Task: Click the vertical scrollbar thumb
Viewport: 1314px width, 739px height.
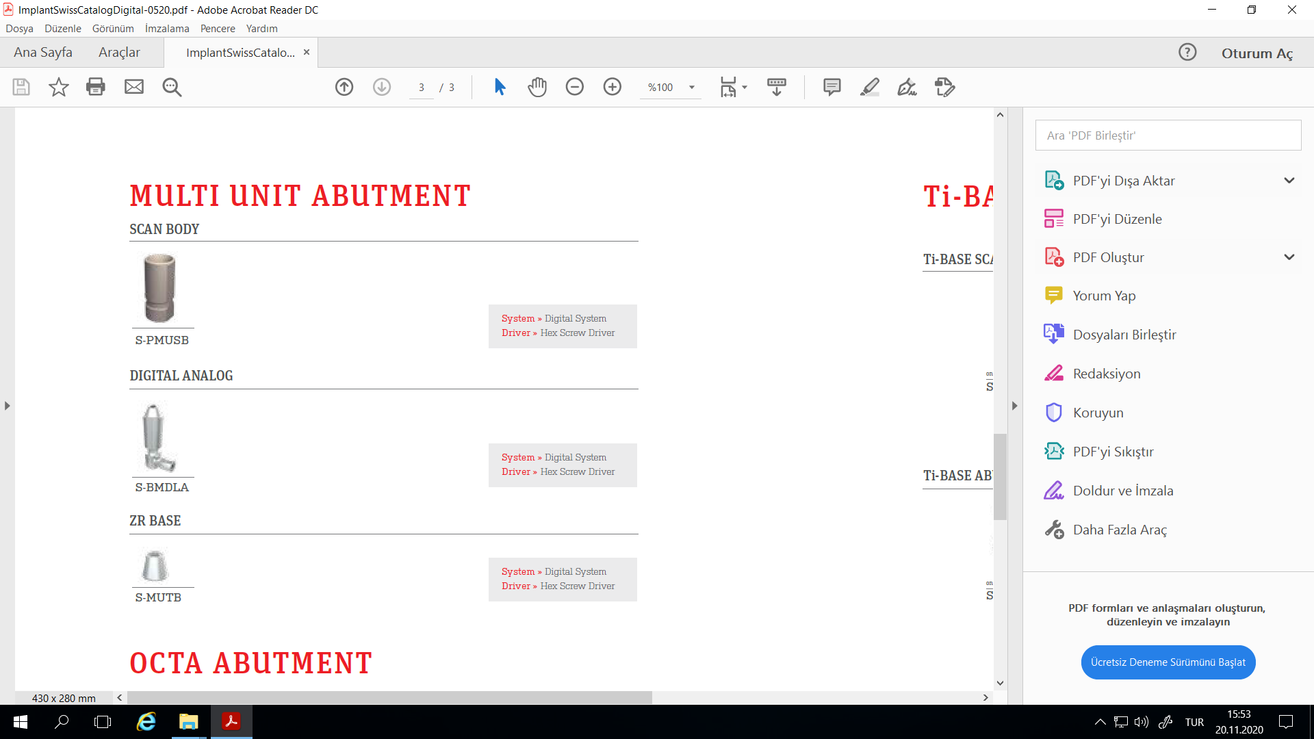Action: coord(1000,476)
